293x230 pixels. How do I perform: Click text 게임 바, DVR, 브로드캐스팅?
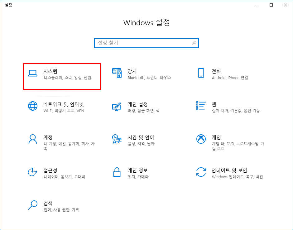click(235, 144)
